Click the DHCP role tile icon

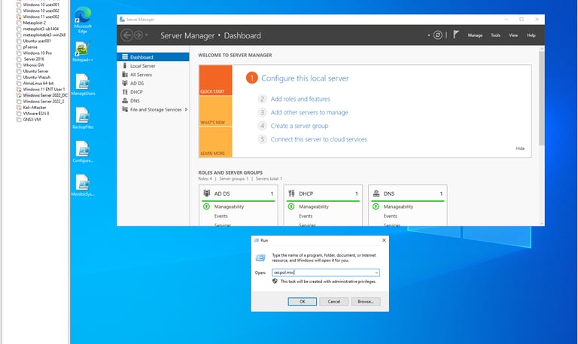tap(291, 193)
